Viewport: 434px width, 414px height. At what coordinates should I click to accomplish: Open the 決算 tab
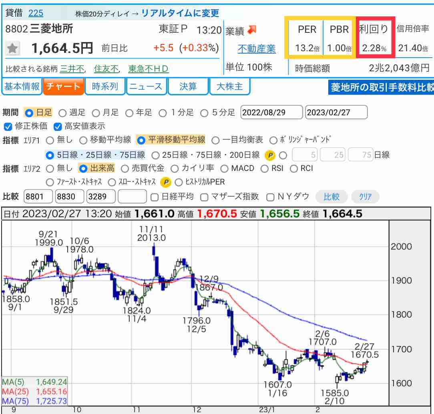[188, 86]
